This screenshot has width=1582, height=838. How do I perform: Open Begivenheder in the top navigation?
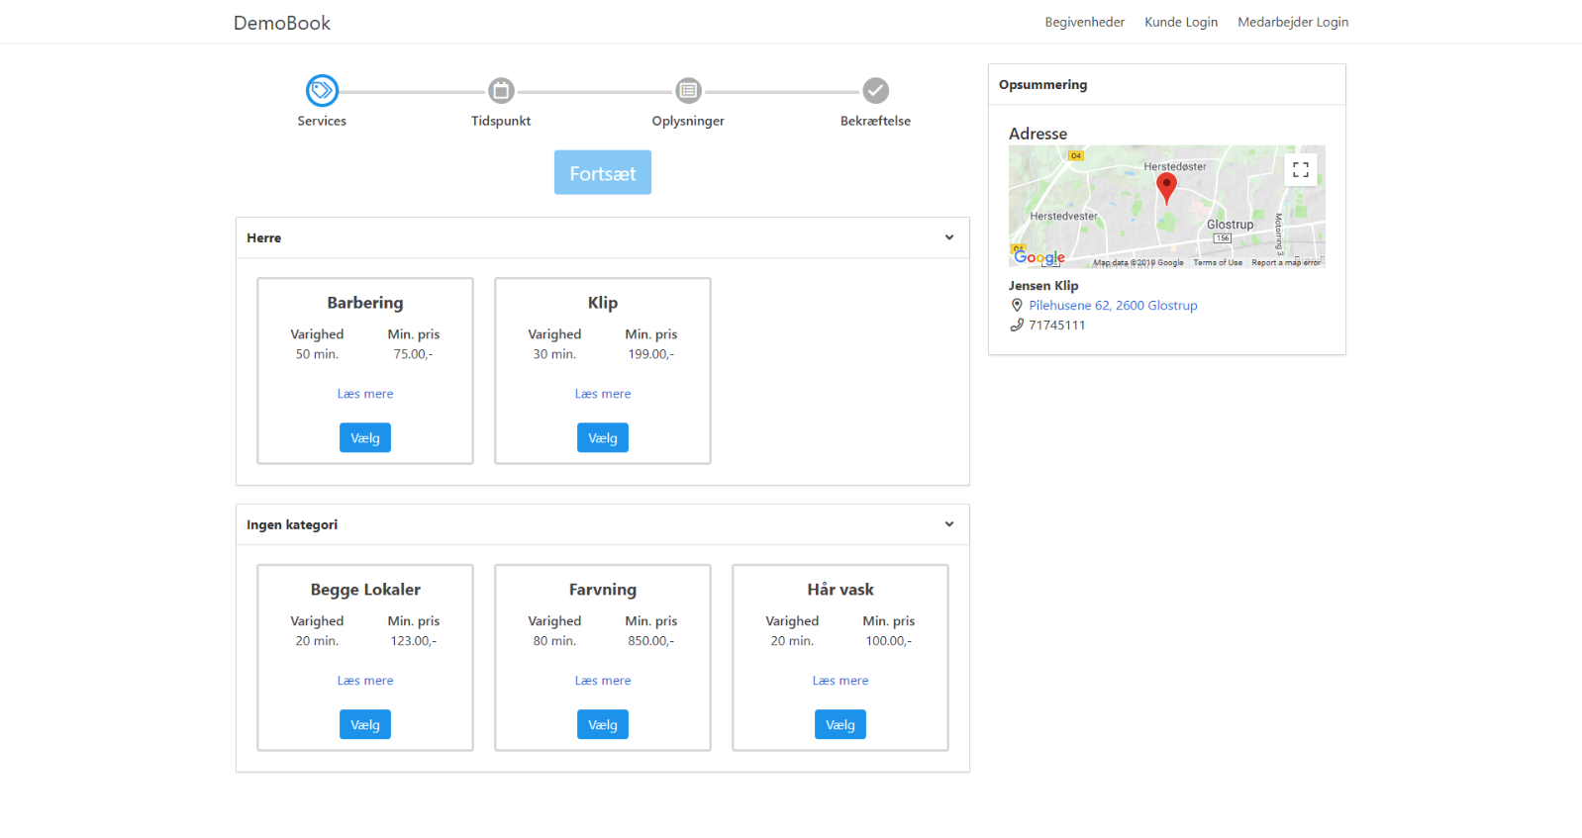[1084, 22]
